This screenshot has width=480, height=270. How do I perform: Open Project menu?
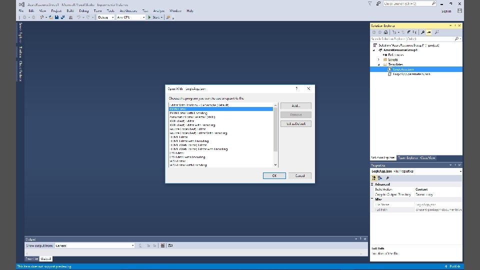point(56,10)
